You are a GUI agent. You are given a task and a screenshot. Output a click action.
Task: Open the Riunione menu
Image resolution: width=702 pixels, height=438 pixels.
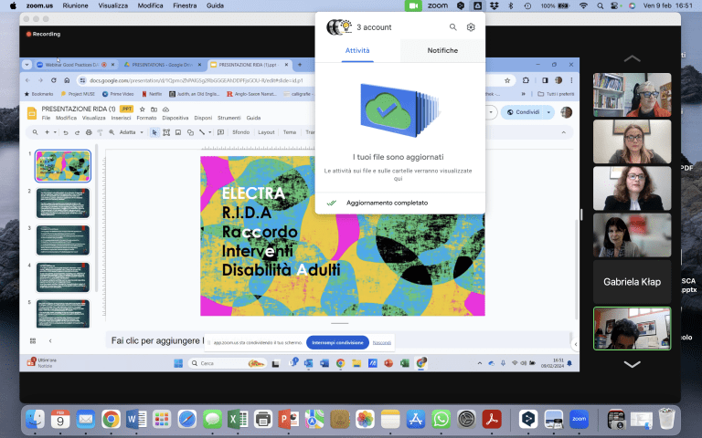(x=75, y=5)
